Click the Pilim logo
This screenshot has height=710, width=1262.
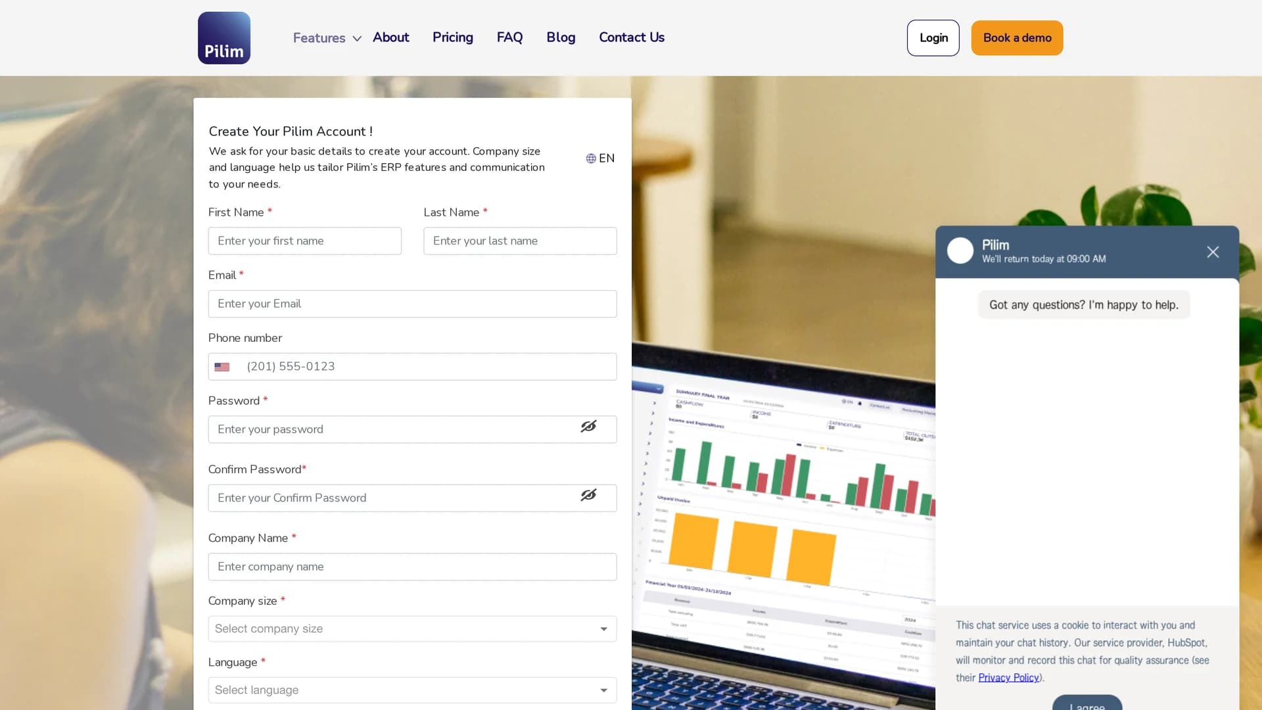tap(224, 37)
